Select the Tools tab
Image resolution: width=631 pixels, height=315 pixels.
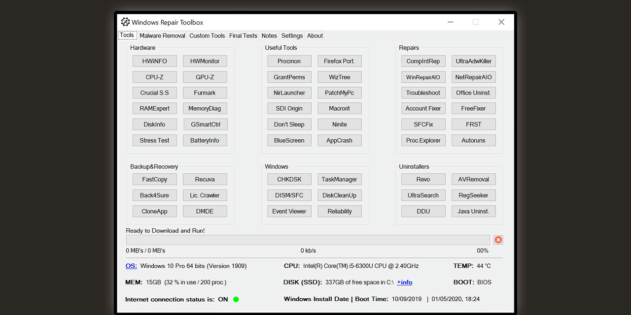(127, 35)
